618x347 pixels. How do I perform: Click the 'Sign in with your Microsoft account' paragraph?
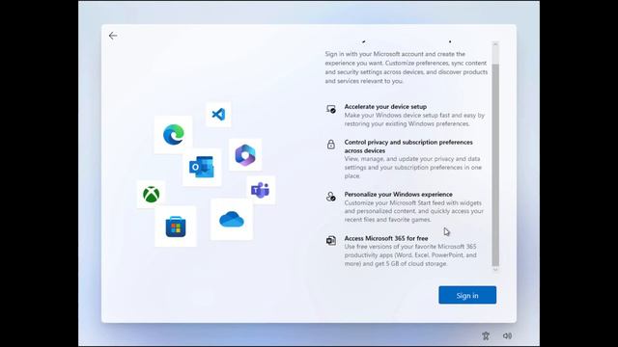coord(406,67)
